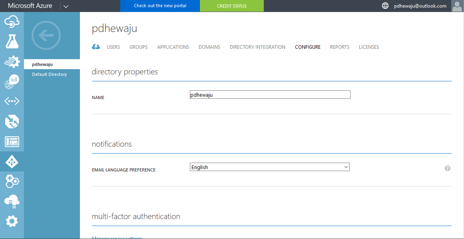Screen dimensions: 464x239
Task: Expand the Email Language Preference dropdown
Action: [269, 167]
